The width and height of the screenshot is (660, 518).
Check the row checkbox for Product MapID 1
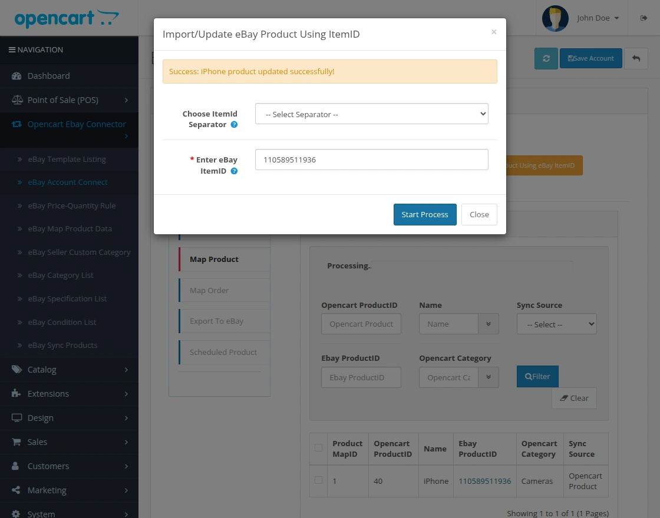point(319,480)
